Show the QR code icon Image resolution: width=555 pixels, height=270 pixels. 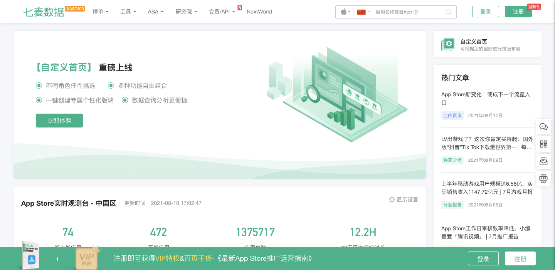pos(543,144)
